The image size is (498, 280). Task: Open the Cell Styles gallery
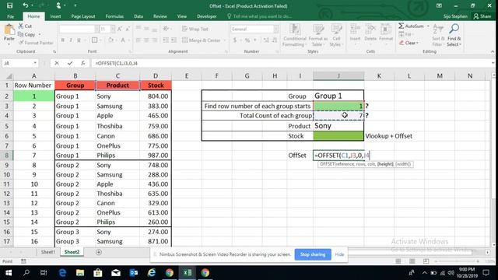(x=336, y=35)
